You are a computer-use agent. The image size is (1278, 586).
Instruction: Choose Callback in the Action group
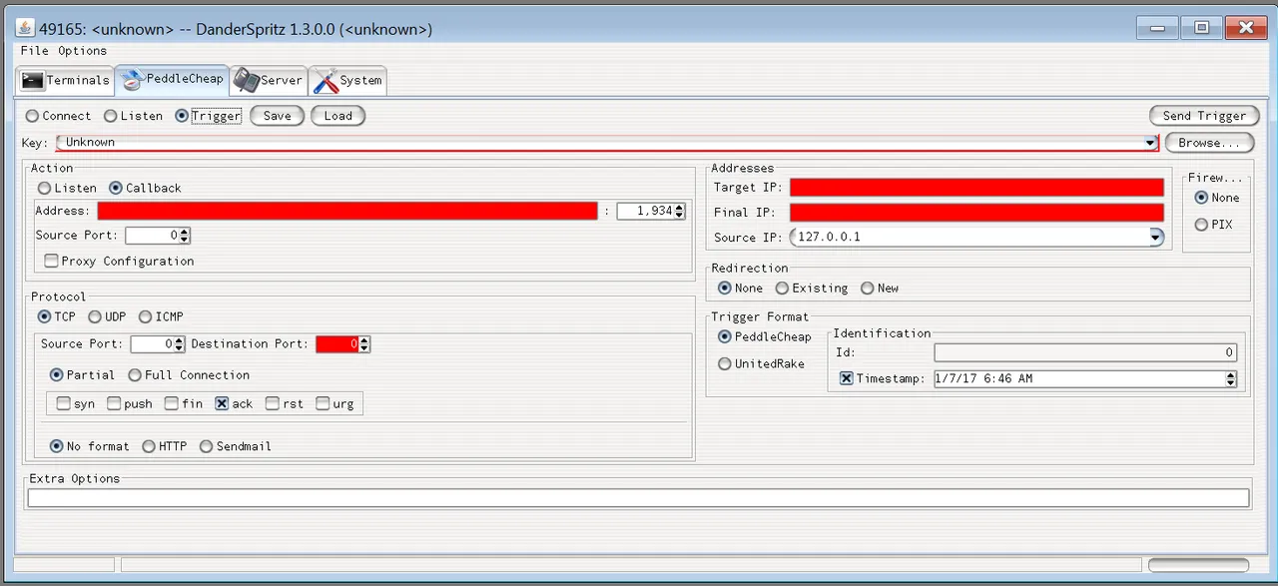tap(116, 188)
